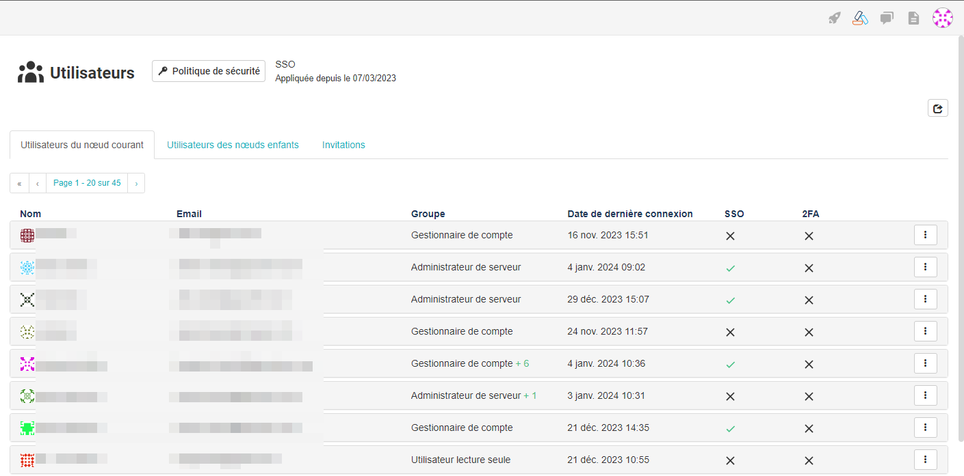964x476 pixels.
Task: Click the Utilisateurs people icon
Action: 31,72
